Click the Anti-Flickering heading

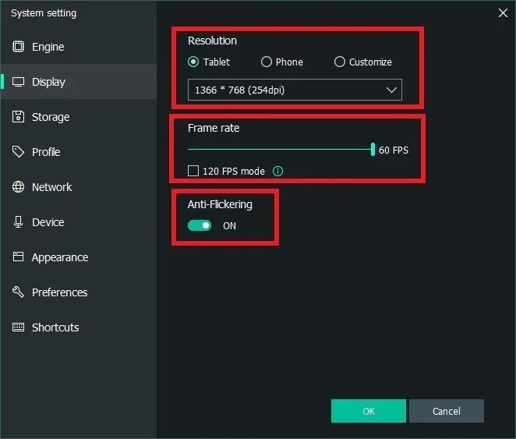[x=220, y=204]
